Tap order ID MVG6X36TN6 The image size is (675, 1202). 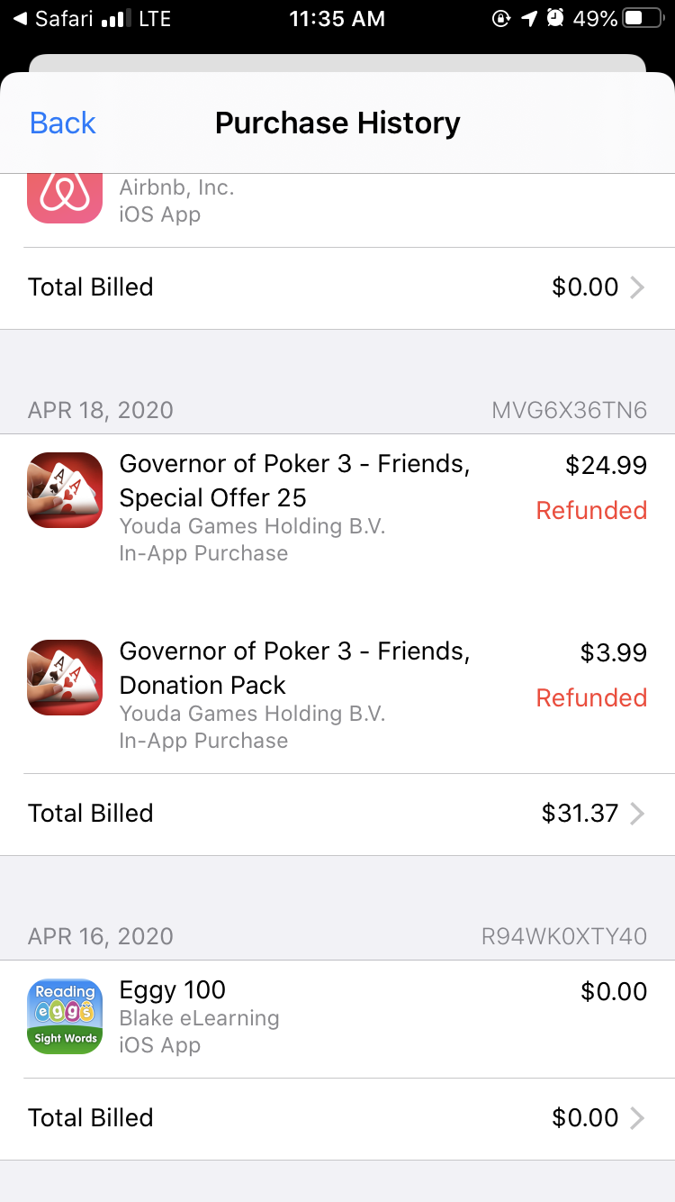(569, 410)
